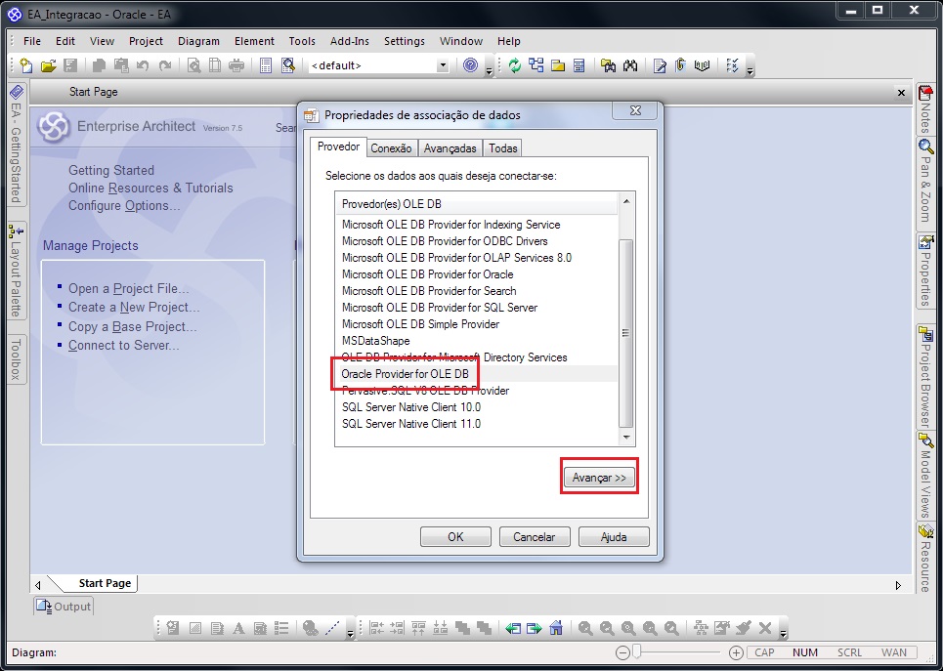Viewport: 943px width, 671px height.
Task: Switch to the Avançadas tab
Action: [450, 147]
